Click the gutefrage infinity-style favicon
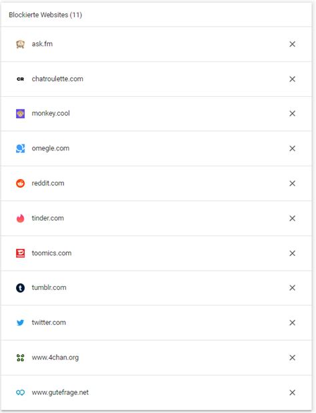Screen dimensions: 316x413 click(x=20, y=392)
